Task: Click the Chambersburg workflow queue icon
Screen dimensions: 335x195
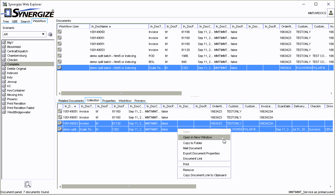Action: tap(4, 56)
